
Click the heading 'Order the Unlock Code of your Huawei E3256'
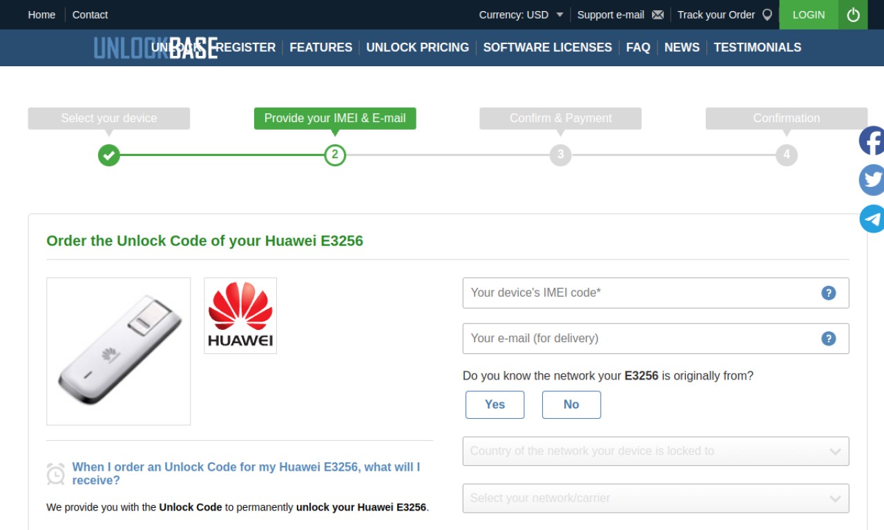[x=204, y=241]
